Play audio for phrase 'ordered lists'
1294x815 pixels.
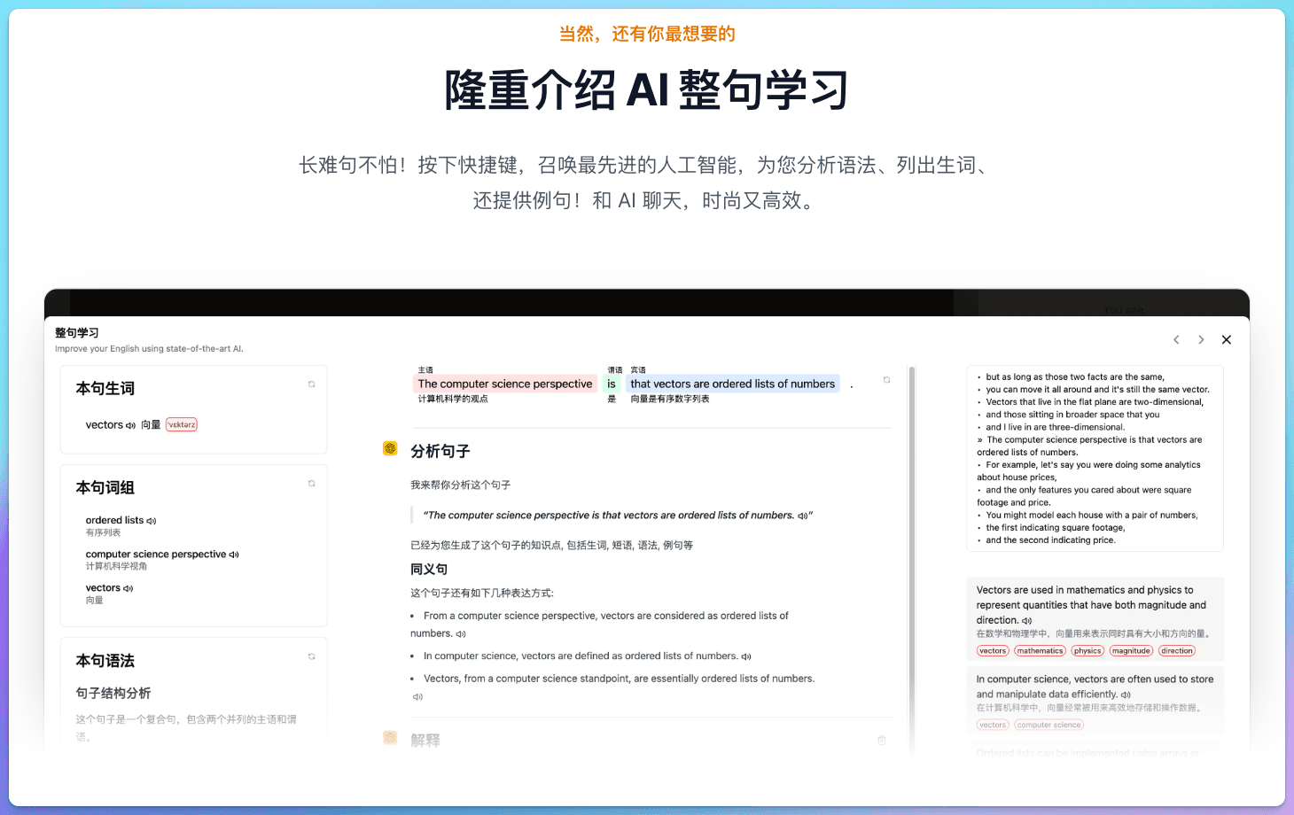coord(152,521)
